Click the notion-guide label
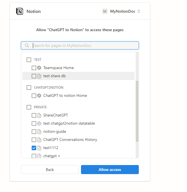This screenshot has width=187, height=192. coord(55,132)
